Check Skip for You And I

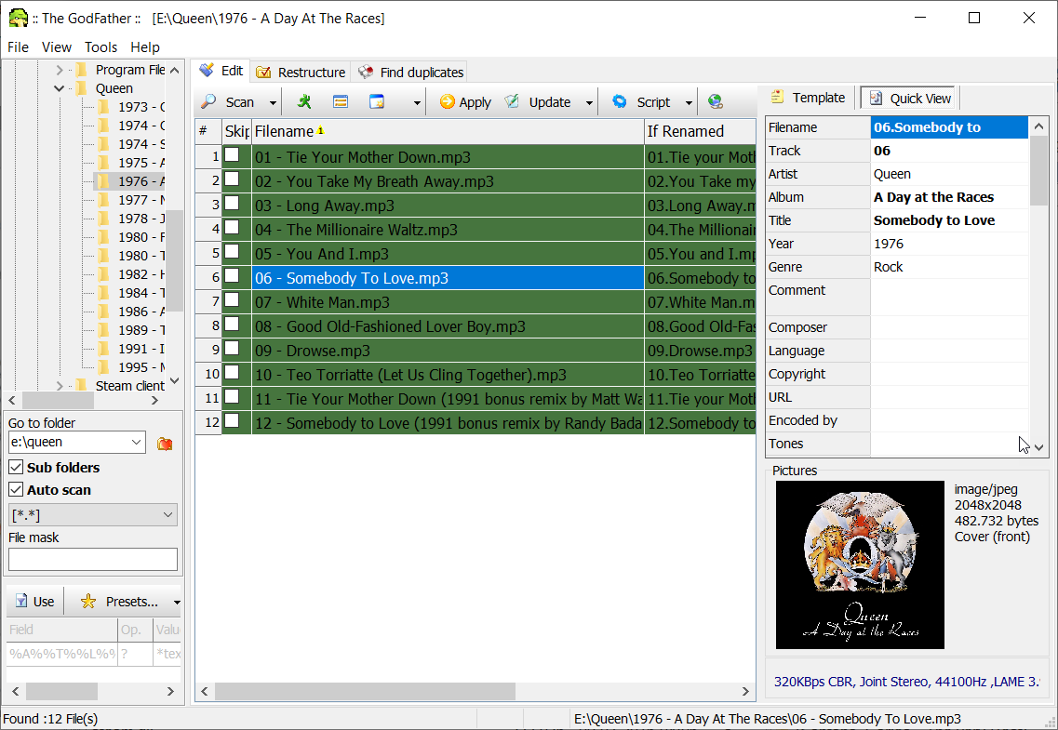(232, 252)
